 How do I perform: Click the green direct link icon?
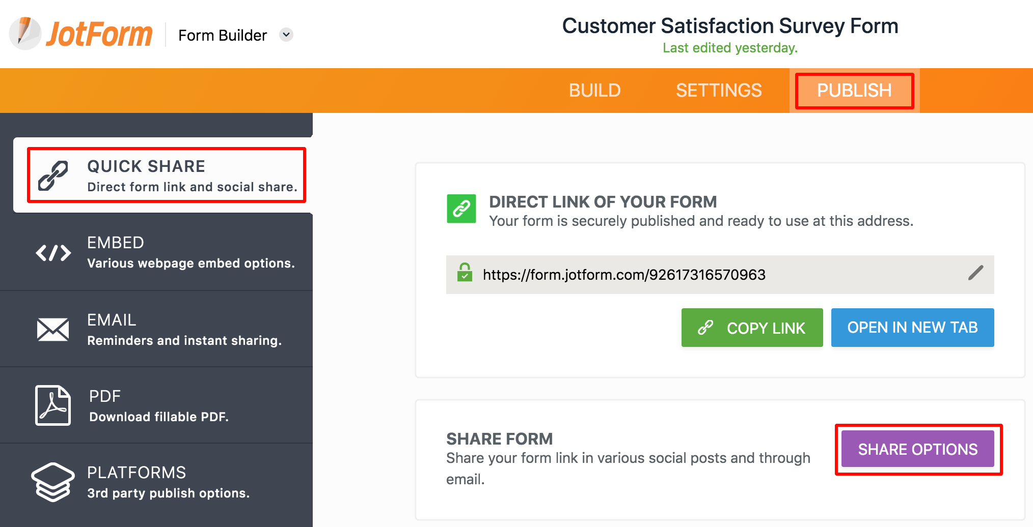(461, 209)
